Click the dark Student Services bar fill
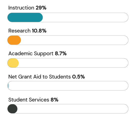 12,109
